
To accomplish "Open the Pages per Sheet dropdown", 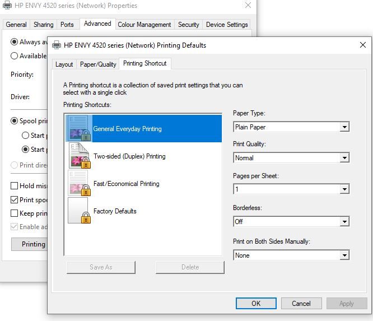I will (x=291, y=189).
